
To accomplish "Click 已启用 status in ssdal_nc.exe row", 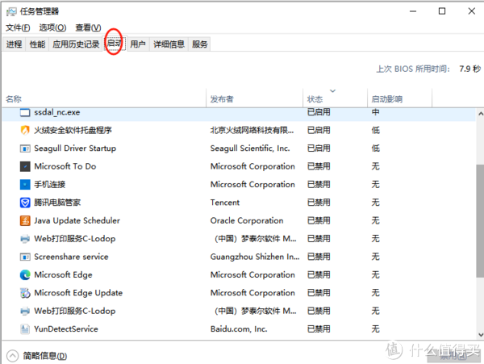I will 319,112.
